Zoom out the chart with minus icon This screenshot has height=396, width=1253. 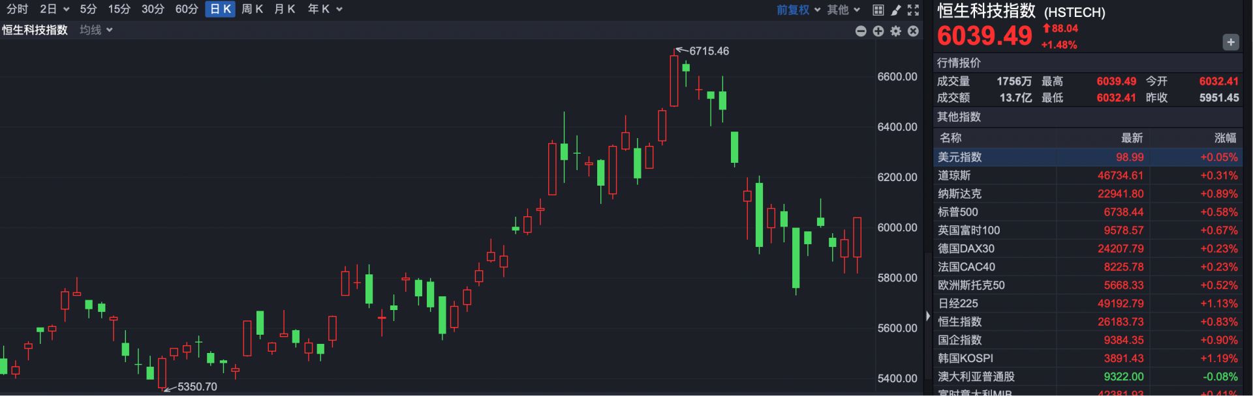click(x=861, y=31)
